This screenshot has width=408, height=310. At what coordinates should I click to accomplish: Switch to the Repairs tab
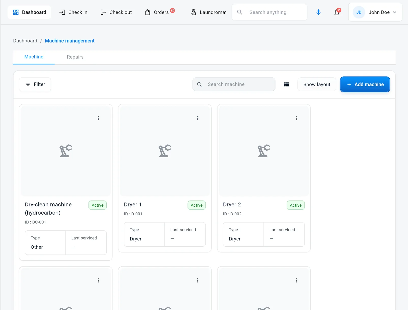75,57
